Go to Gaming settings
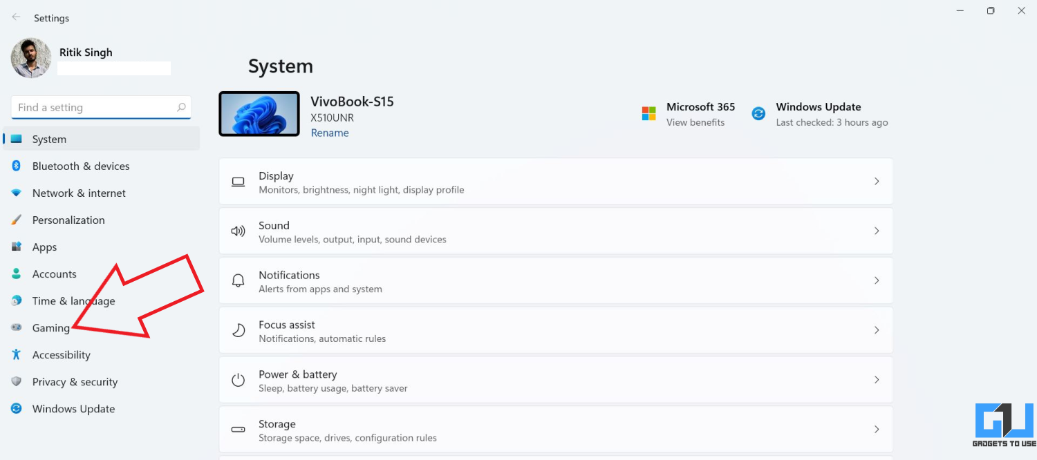This screenshot has width=1037, height=460. click(50, 328)
